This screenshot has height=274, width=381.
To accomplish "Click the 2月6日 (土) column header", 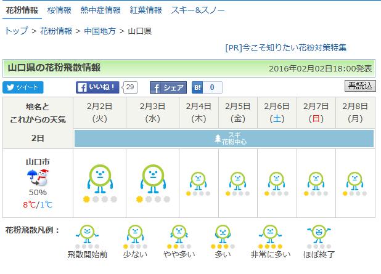I will pos(277,113).
